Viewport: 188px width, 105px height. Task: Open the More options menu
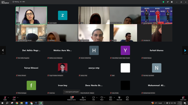click(127, 98)
